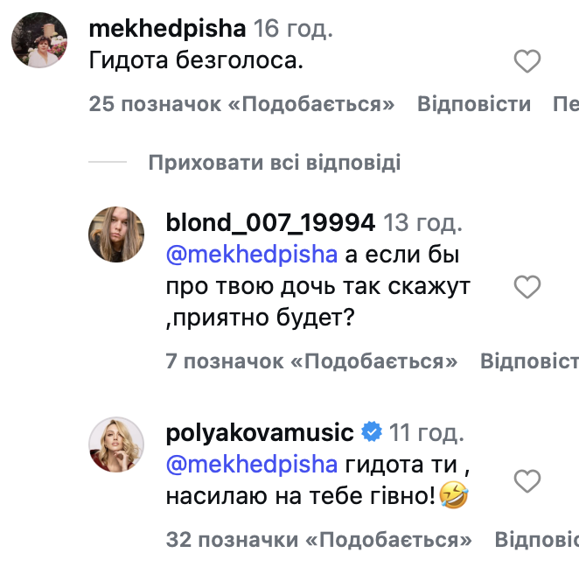Collapse replies via "Приховати всі відповіді"
This screenshot has height=581, width=579.
[274, 162]
